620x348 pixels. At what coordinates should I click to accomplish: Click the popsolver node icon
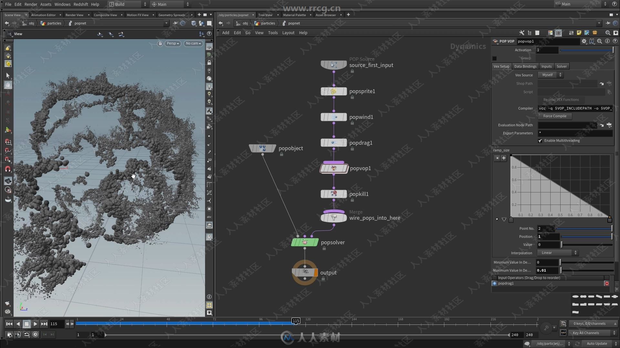click(305, 242)
